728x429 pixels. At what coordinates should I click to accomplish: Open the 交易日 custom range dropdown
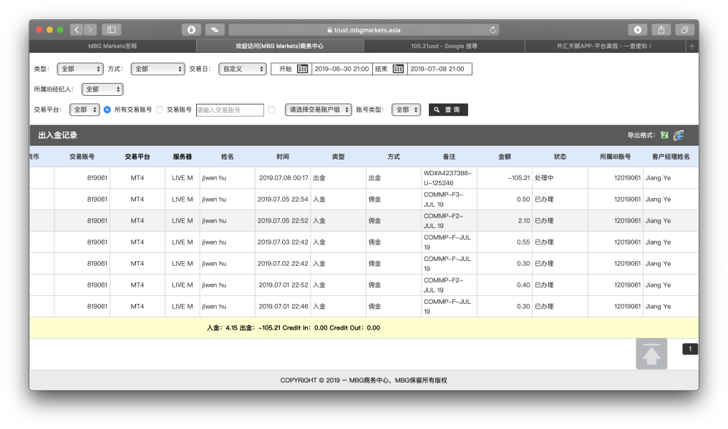point(243,69)
